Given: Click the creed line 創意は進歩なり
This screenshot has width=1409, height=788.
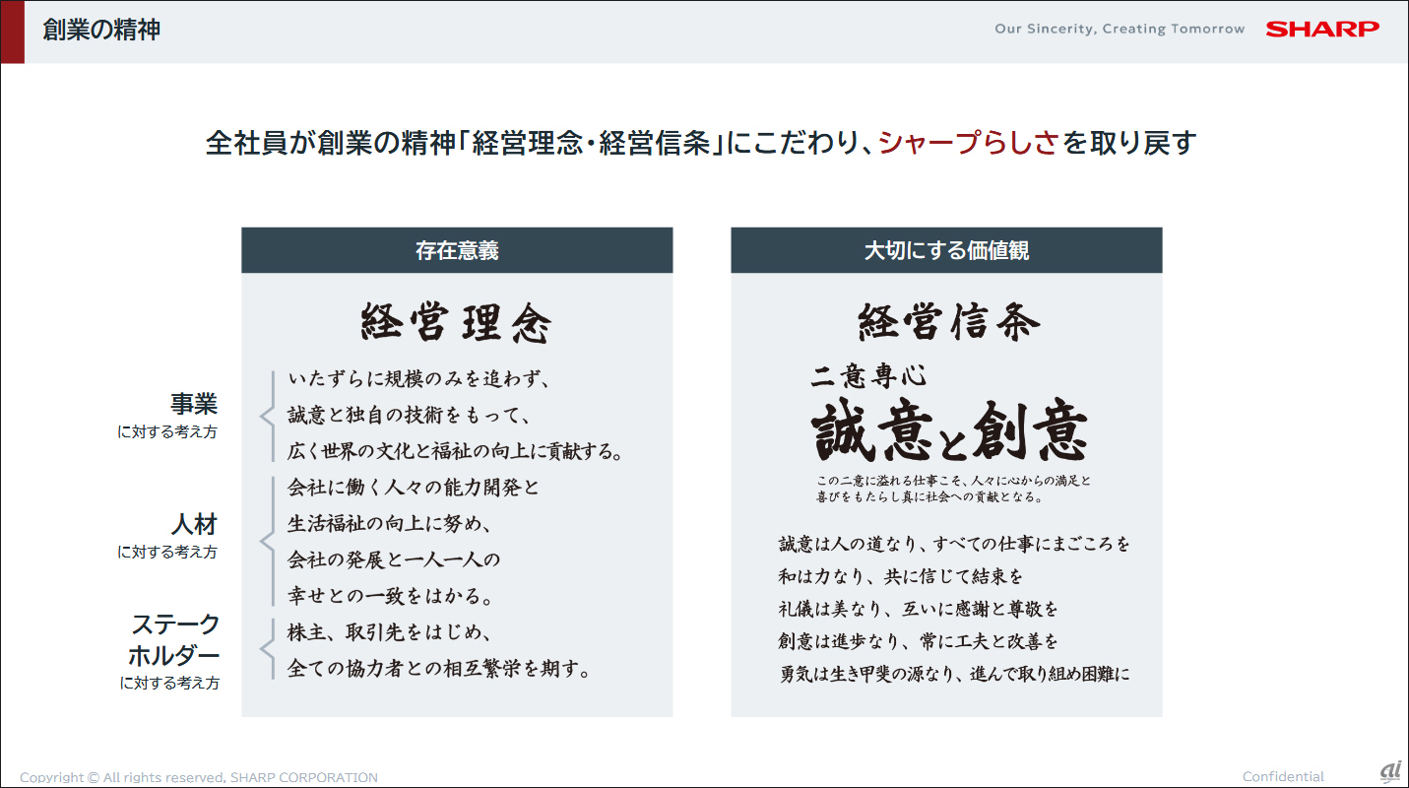Looking at the screenshot, I should pyautogui.click(x=919, y=642).
